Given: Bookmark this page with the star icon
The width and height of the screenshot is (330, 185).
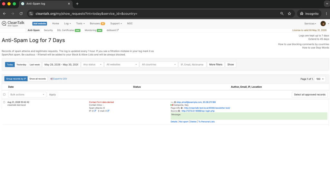Looking at the screenshot, I should coord(289,13).
